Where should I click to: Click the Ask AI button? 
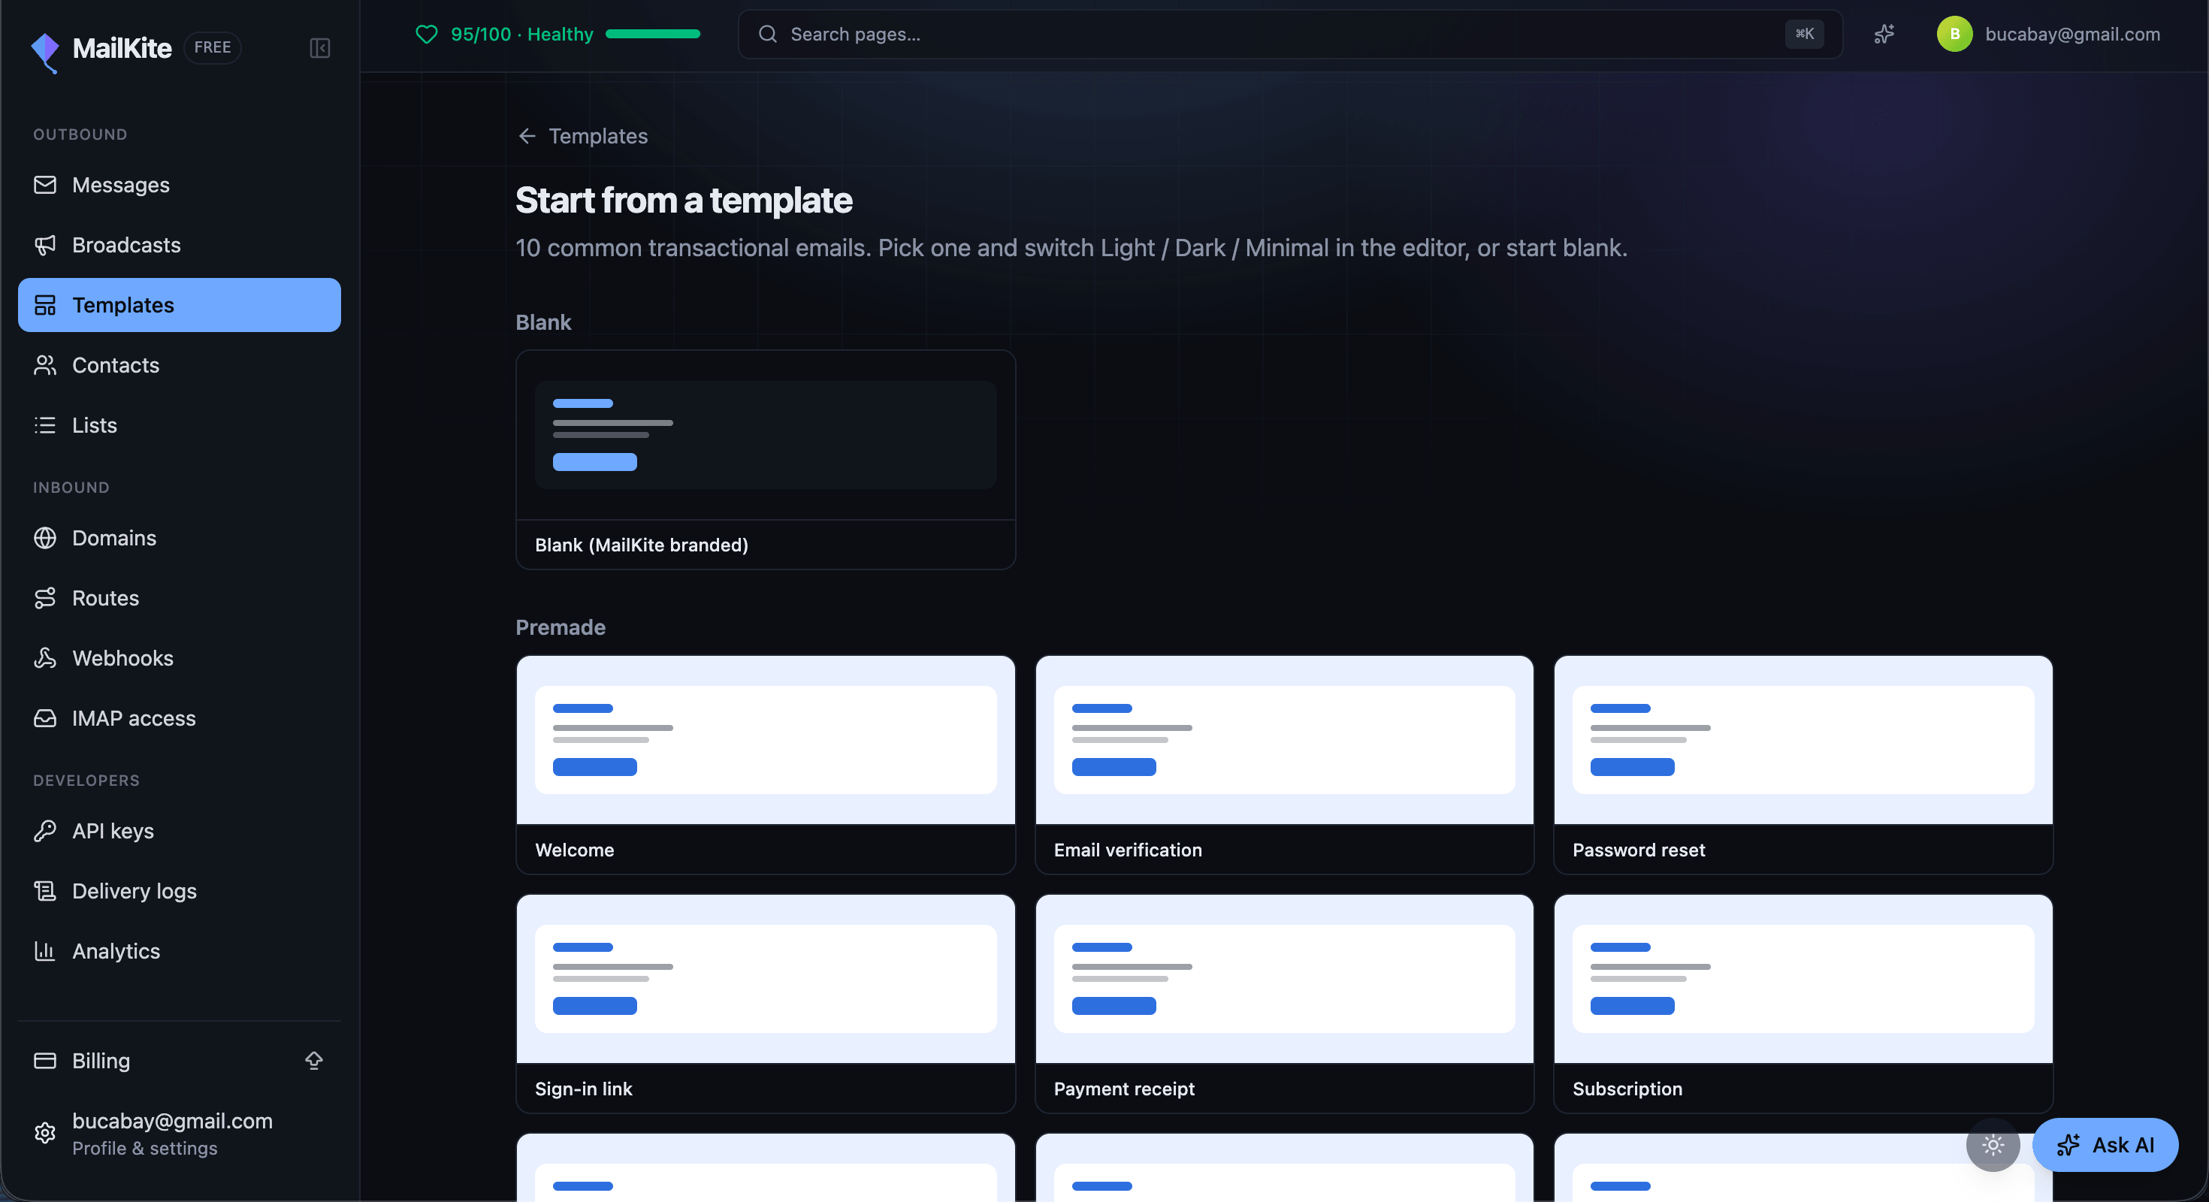point(2105,1145)
